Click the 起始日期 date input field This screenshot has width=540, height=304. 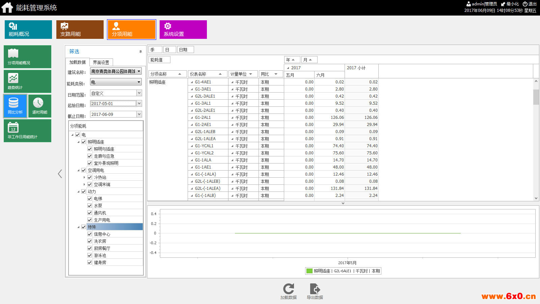click(113, 104)
